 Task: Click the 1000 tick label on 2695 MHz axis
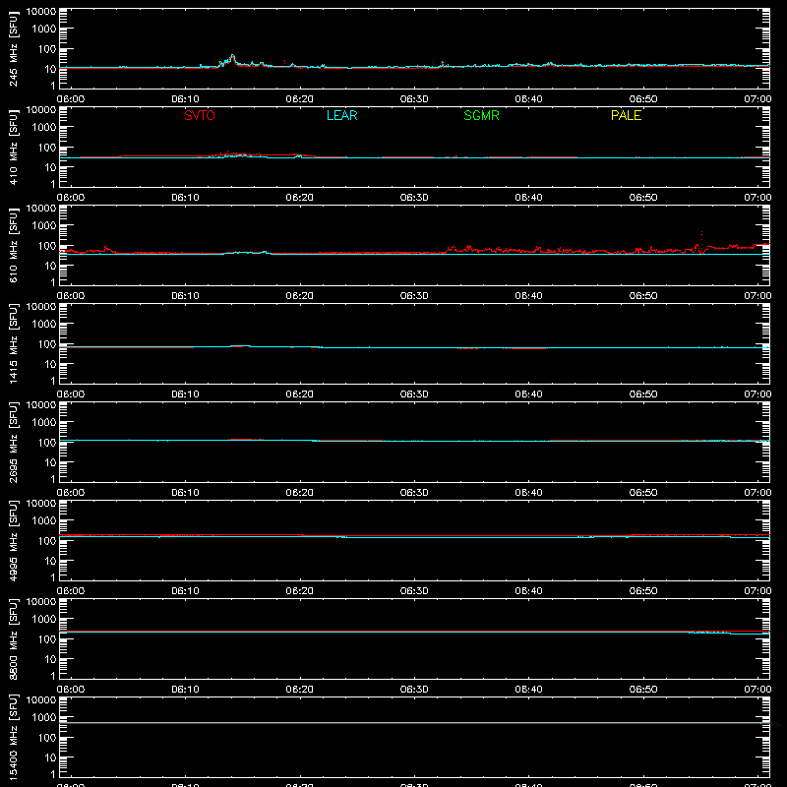pyautogui.click(x=44, y=423)
